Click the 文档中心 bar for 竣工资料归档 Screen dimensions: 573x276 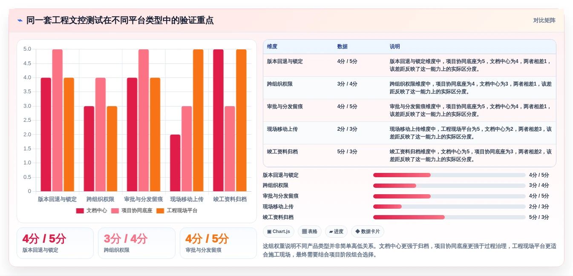click(x=218, y=120)
